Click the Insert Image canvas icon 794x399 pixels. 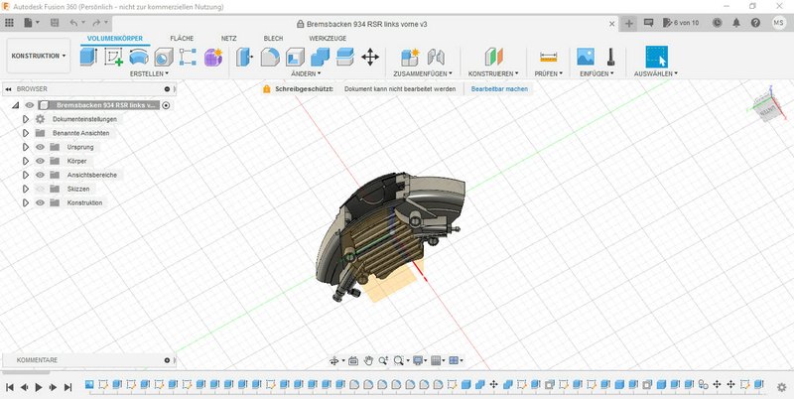click(586, 57)
